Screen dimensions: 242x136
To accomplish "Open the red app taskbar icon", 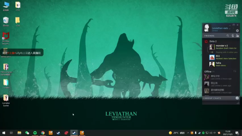I will click(x=66, y=133).
